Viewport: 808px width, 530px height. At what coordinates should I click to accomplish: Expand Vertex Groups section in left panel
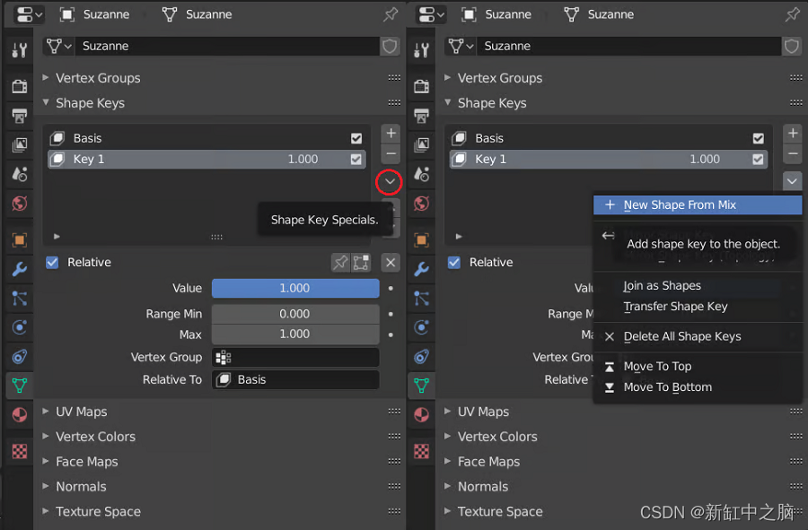click(98, 78)
